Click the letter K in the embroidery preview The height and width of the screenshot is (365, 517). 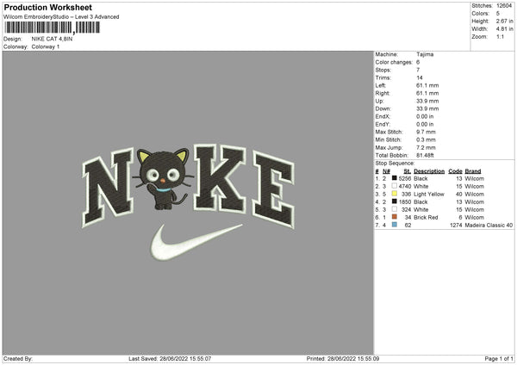[219, 178]
